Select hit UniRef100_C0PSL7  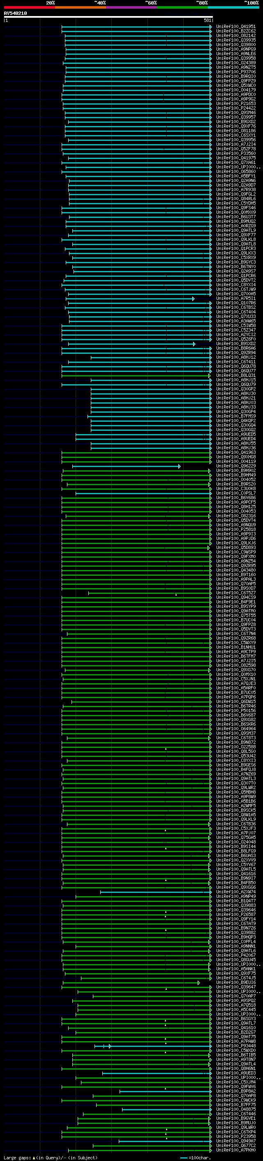pos(235,493)
